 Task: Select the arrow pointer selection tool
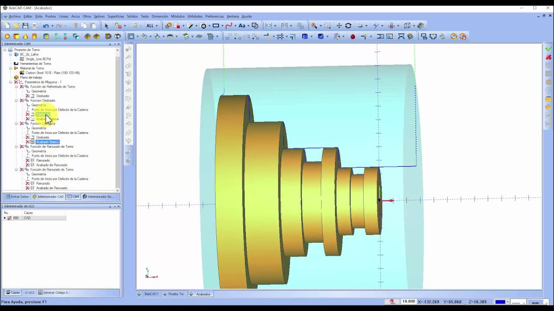(x=106, y=26)
